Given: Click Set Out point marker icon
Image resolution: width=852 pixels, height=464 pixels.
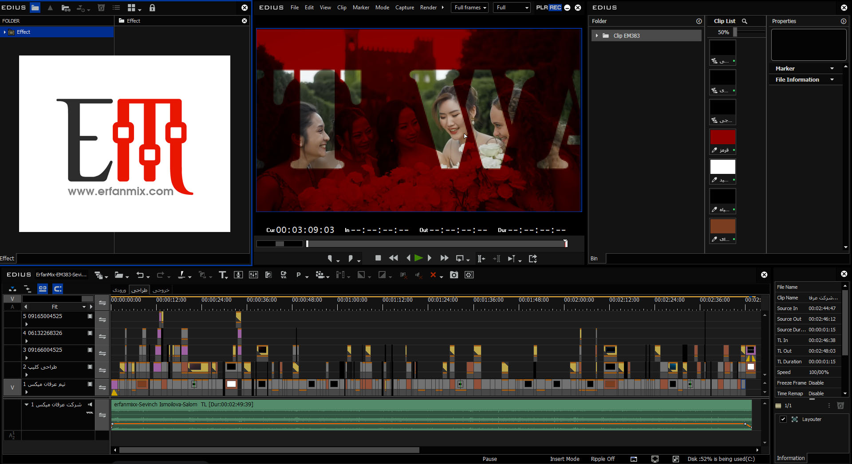Looking at the screenshot, I should 351,259.
